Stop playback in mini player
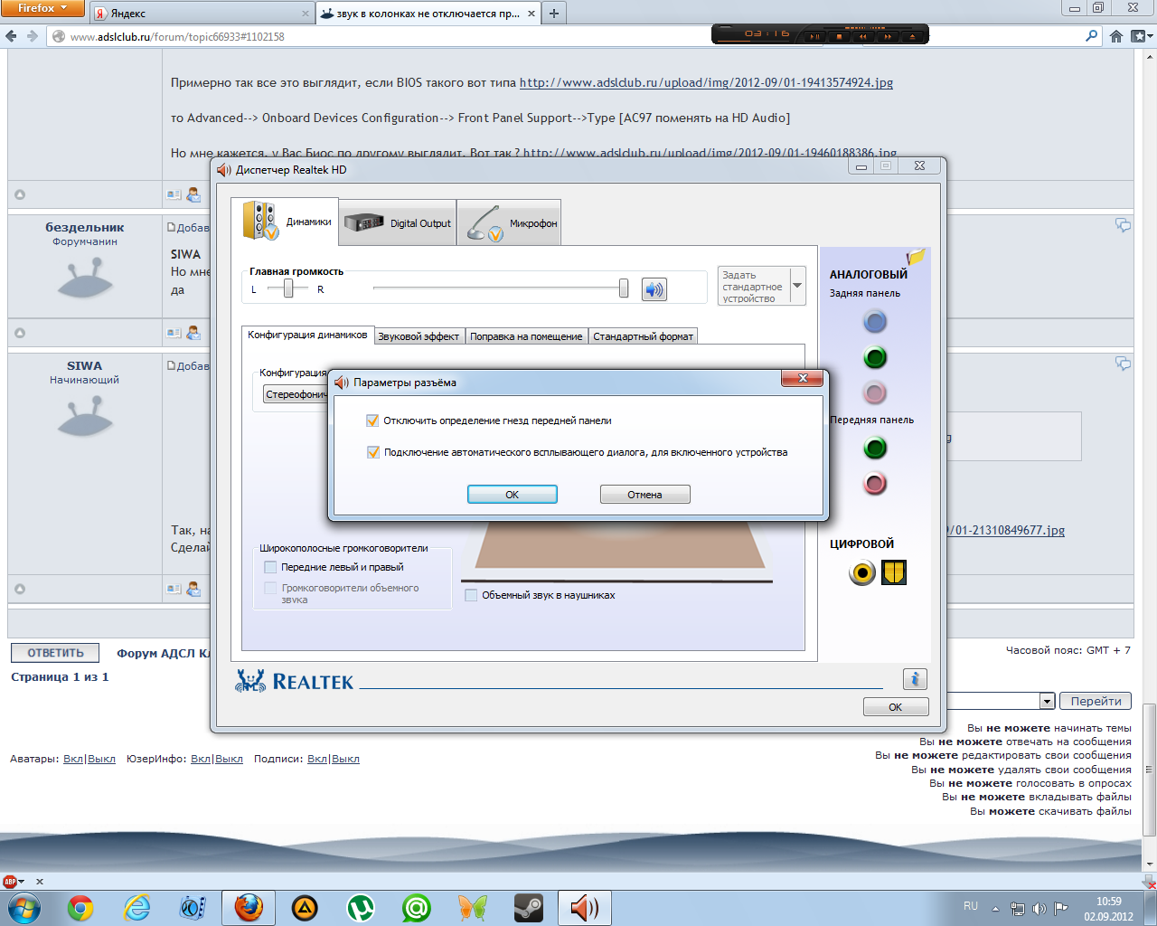 (x=839, y=36)
